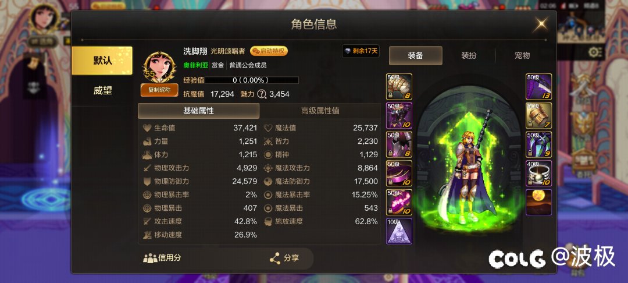Open the 装扮 tab
628x283 pixels.
coord(469,55)
